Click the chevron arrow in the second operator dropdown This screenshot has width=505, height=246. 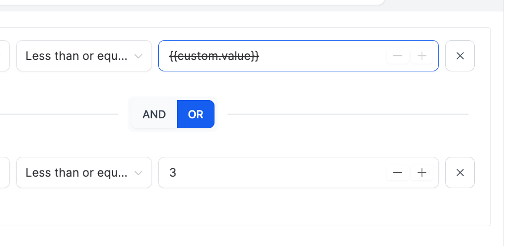pyautogui.click(x=138, y=173)
